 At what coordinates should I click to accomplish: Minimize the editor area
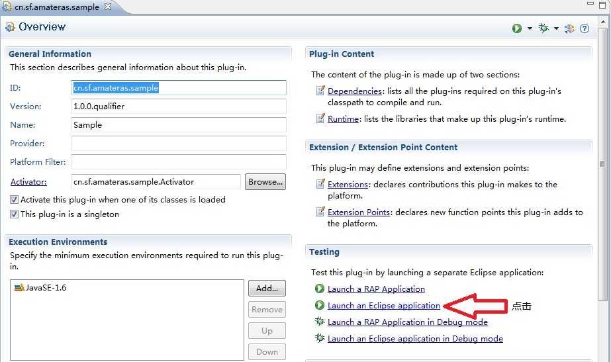590,3
